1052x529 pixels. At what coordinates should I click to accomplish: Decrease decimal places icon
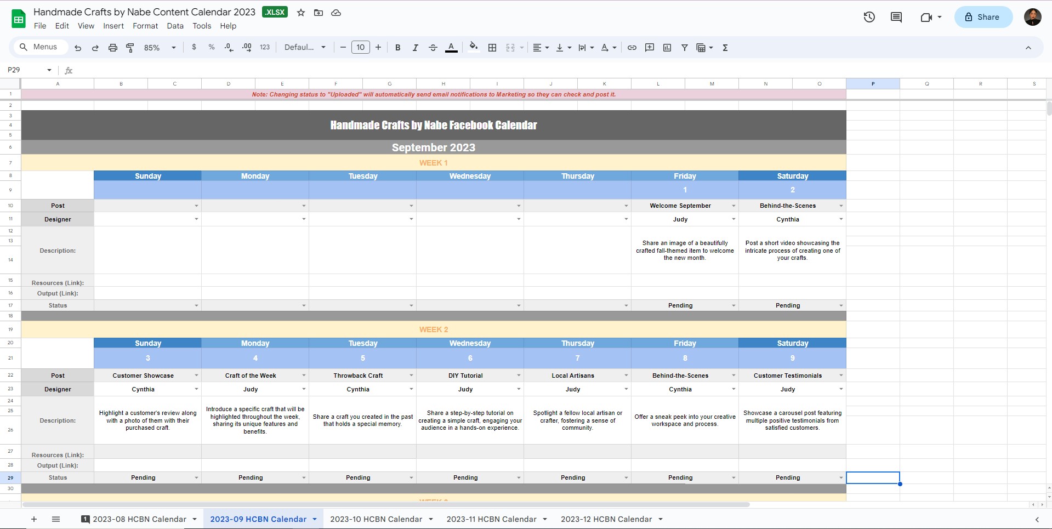click(229, 47)
